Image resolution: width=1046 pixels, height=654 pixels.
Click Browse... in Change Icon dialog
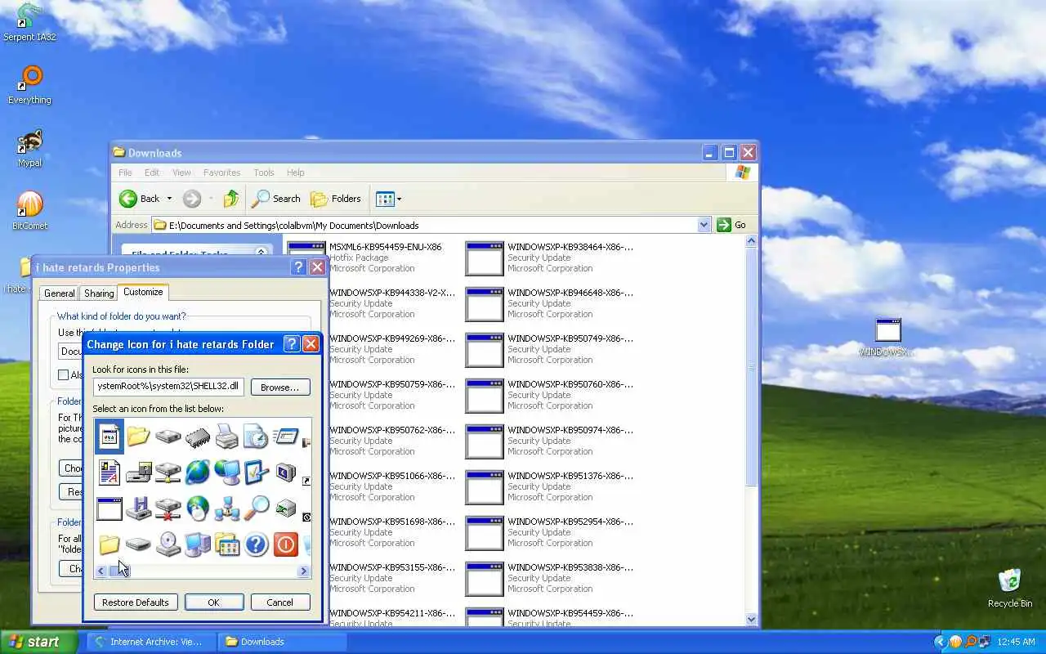click(x=280, y=387)
